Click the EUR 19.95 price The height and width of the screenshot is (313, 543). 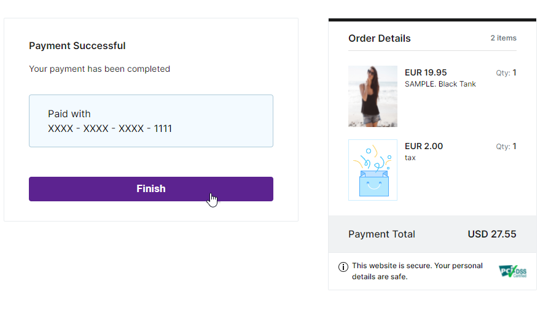[426, 72]
